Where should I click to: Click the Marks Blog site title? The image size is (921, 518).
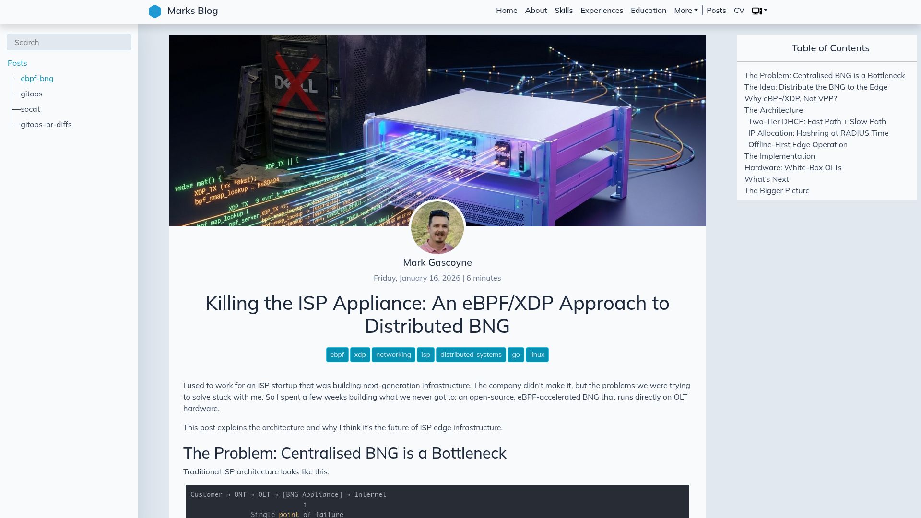click(192, 11)
